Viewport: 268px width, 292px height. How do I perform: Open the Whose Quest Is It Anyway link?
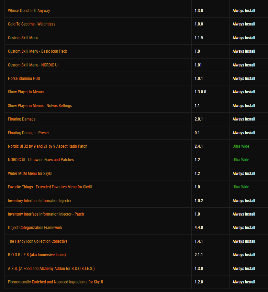tap(29, 11)
